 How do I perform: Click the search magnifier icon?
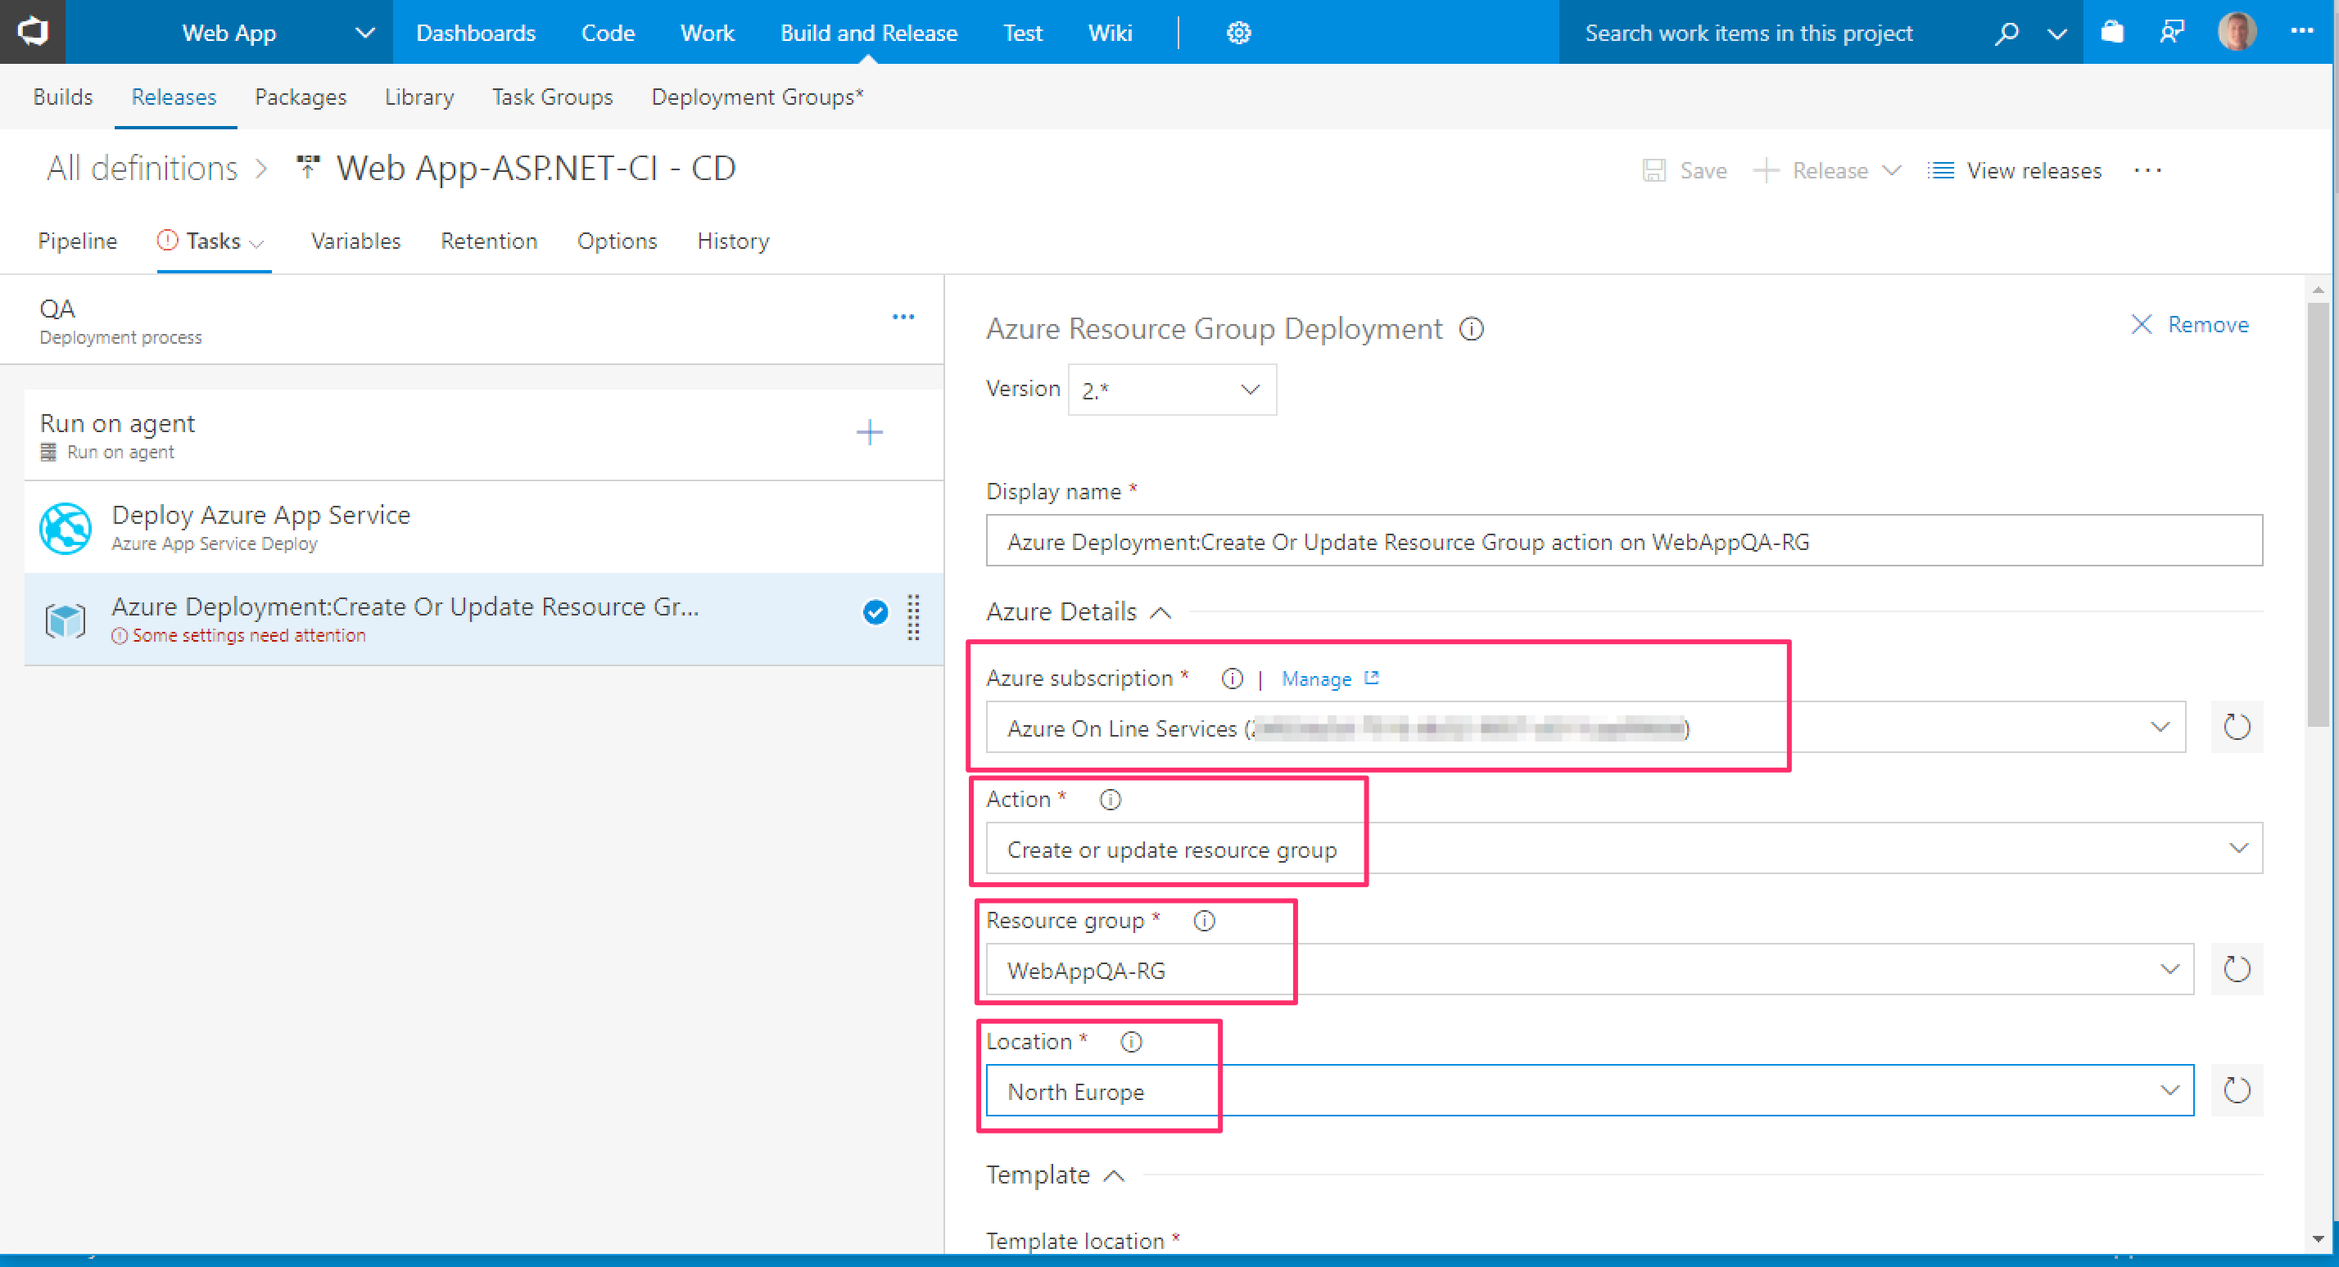[2006, 34]
